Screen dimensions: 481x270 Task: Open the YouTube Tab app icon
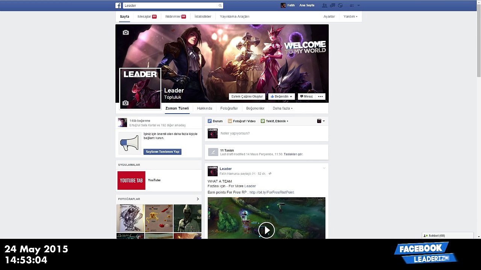131,180
